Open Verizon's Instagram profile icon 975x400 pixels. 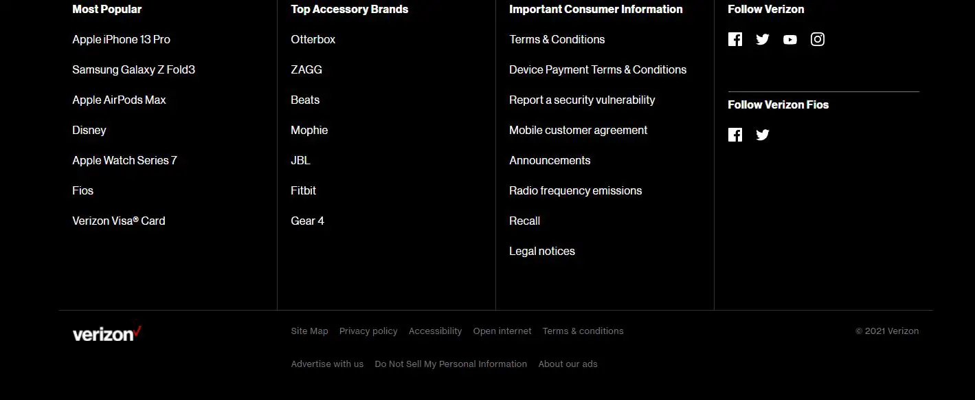(818, 39)
